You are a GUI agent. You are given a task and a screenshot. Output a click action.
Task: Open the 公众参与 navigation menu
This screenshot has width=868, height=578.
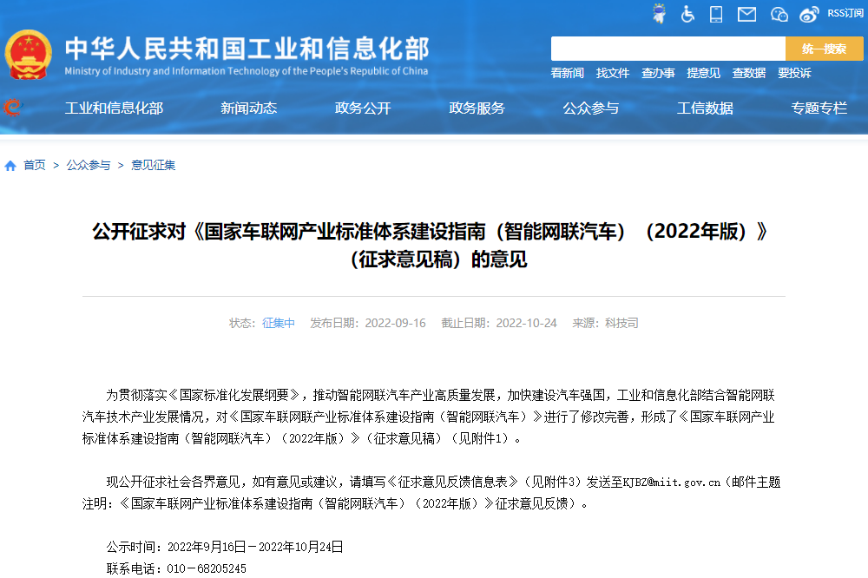click(591, 108)
